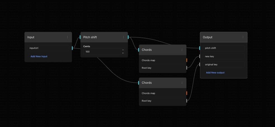Open the Input node's three-dot menu

[67, 37]
